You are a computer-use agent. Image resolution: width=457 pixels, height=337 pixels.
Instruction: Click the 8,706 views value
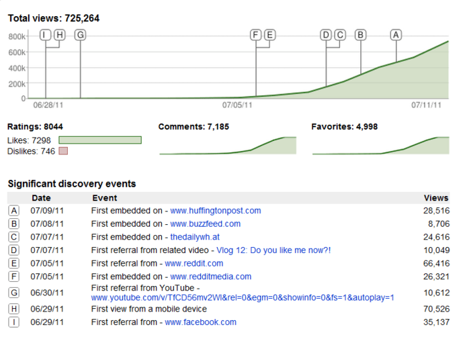tap(439, 224)
